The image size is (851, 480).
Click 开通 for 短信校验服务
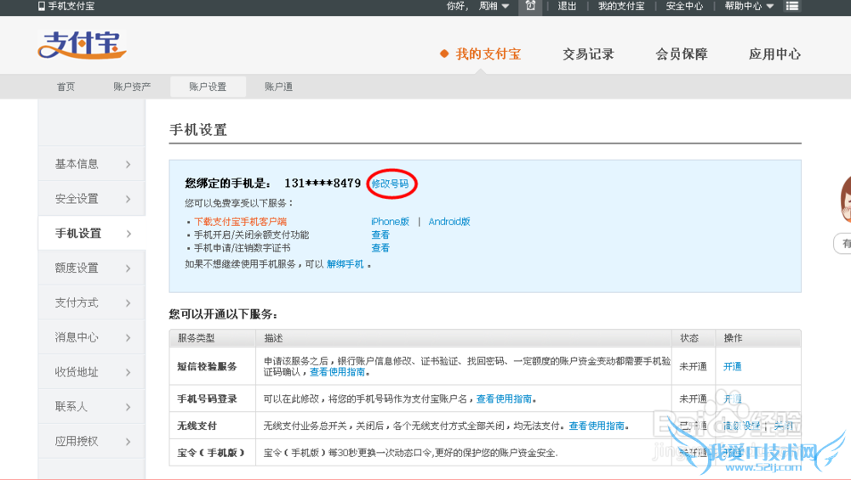click(x=732, y=367)
